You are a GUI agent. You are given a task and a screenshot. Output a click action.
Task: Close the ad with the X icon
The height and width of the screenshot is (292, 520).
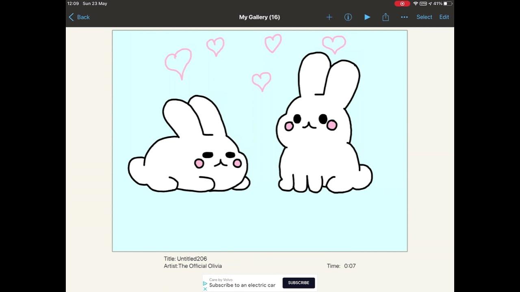pos(205,289)
